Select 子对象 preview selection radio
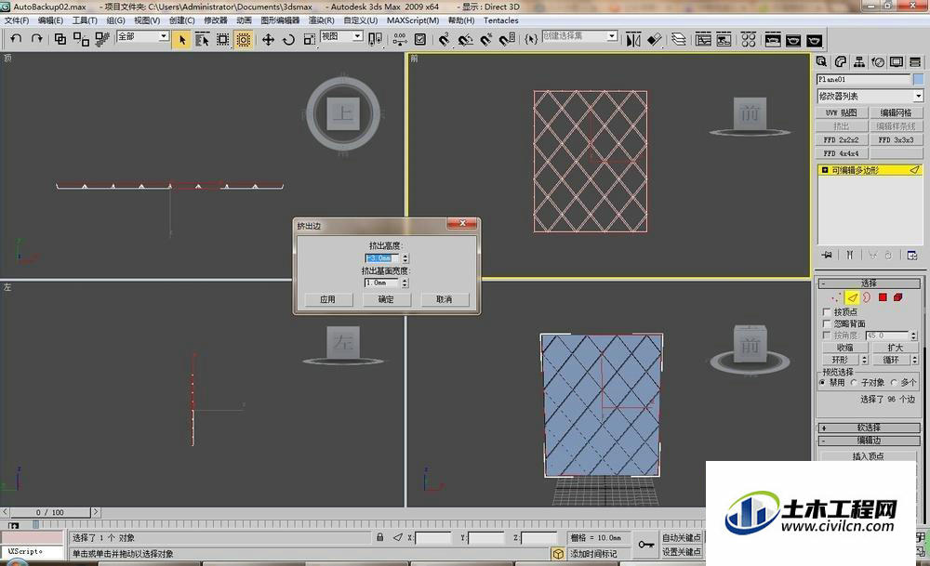 854,383
